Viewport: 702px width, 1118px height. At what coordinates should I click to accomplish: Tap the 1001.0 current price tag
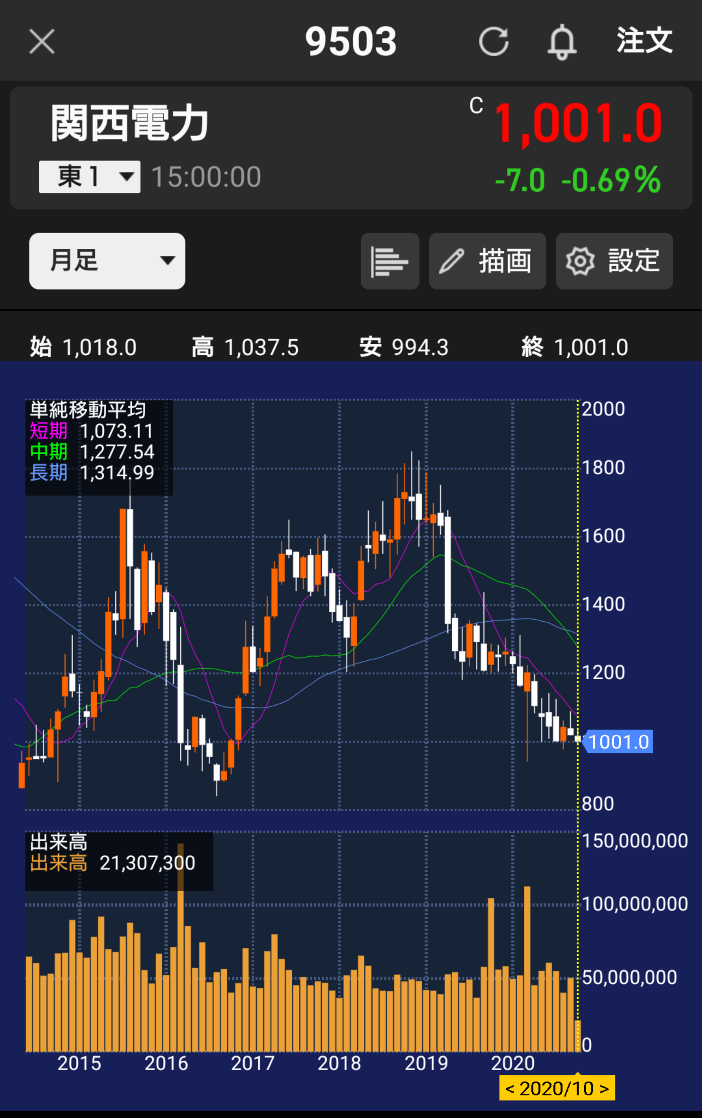tap(618, 741)
